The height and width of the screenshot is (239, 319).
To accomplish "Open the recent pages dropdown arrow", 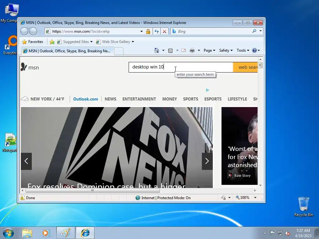I will coord(40,31).
